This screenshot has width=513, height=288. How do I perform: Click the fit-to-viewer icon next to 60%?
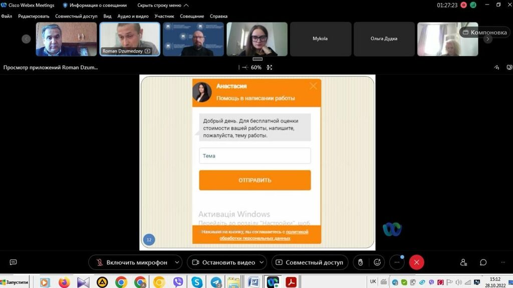coord(270,67)
